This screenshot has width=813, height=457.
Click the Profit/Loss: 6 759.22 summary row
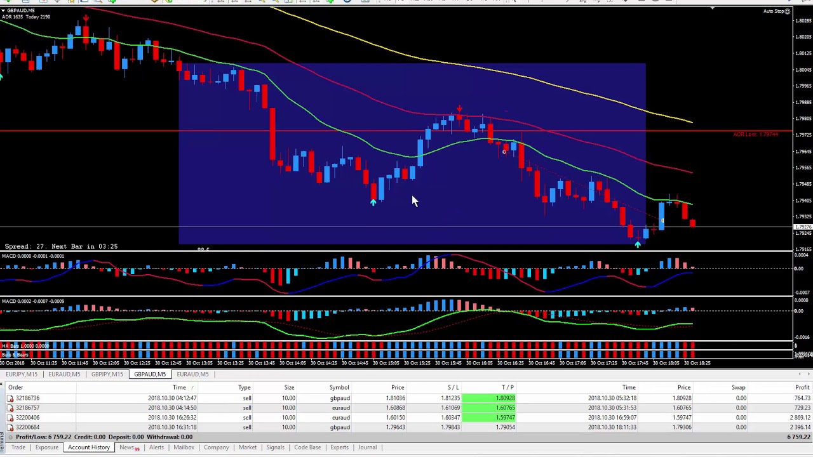click(x=406, y=437)
